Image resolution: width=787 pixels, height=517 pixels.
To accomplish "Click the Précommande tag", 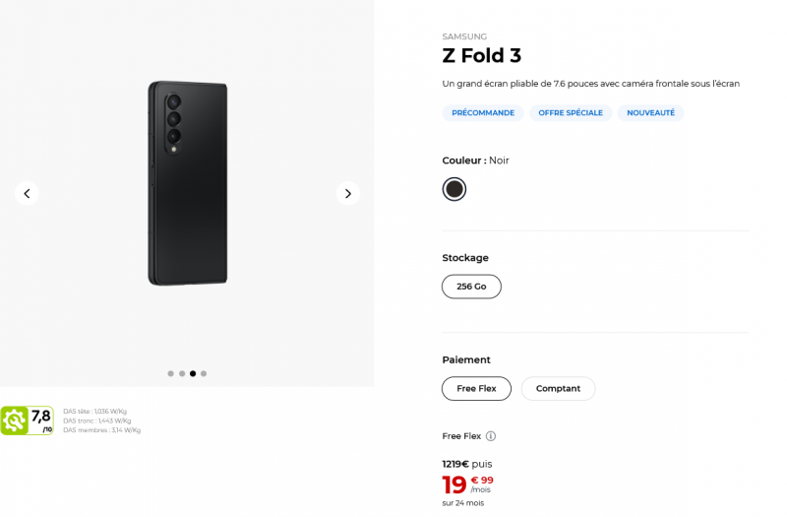I will pos(483,113).
